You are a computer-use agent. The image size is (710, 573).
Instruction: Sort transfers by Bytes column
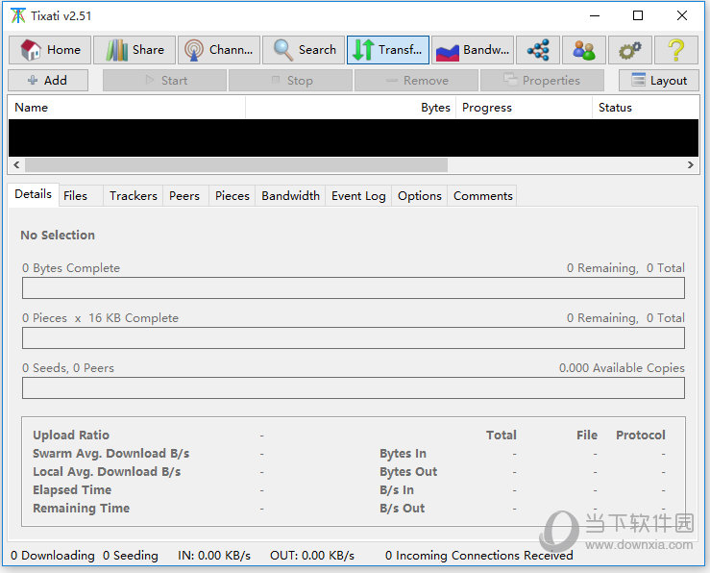click(351, 108)
